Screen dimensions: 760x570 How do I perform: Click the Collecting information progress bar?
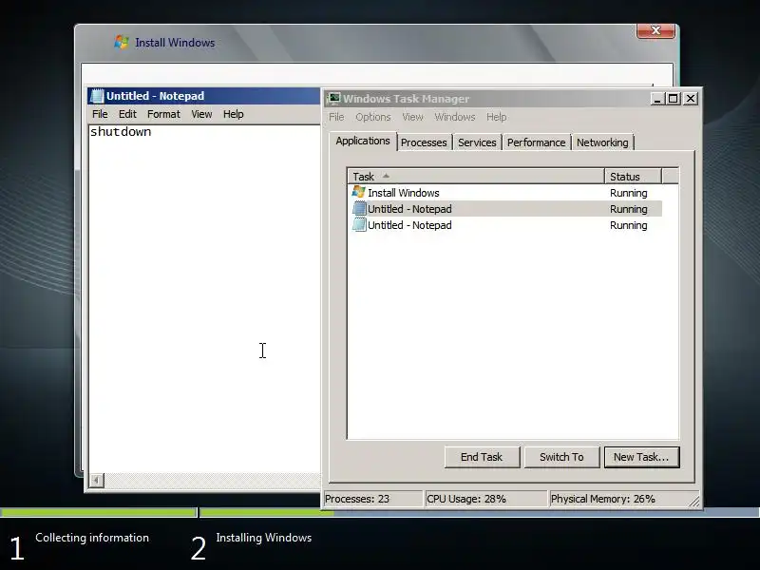99,512
